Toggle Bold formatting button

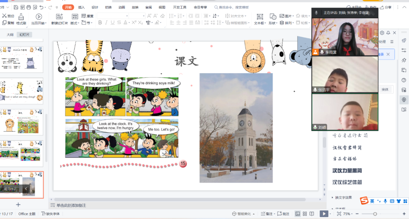(100, 23)
